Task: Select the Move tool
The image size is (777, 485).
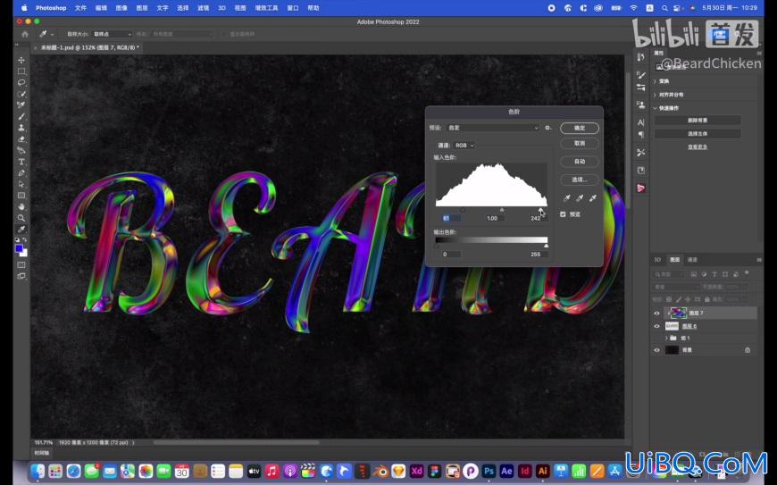Action: point(21,60)
